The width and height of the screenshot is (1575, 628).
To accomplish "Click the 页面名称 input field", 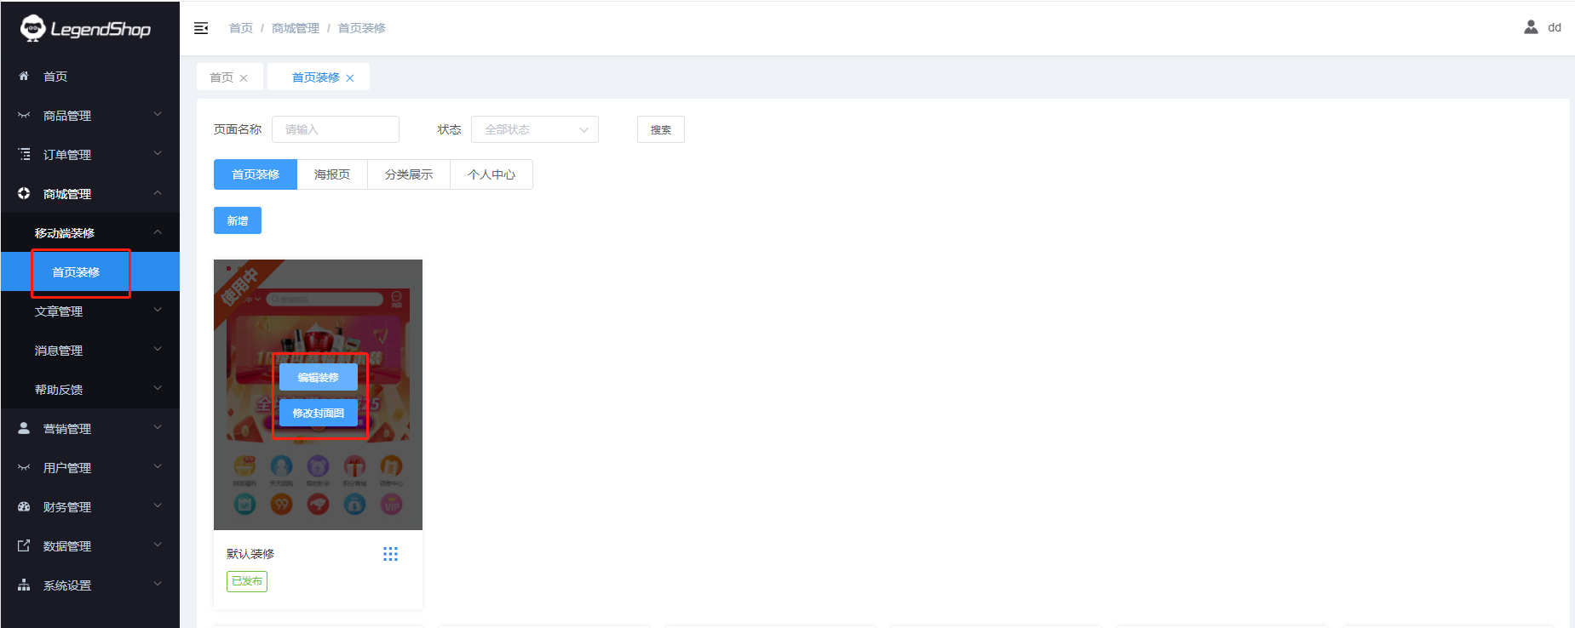I will pyautogui.click(x=336, y=129).
